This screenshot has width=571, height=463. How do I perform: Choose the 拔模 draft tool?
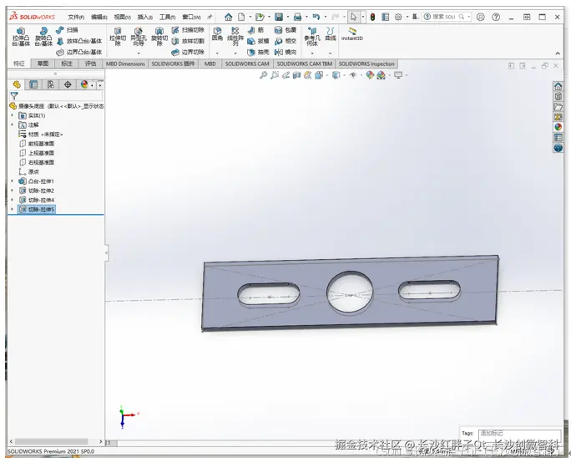tap(258, 41)
